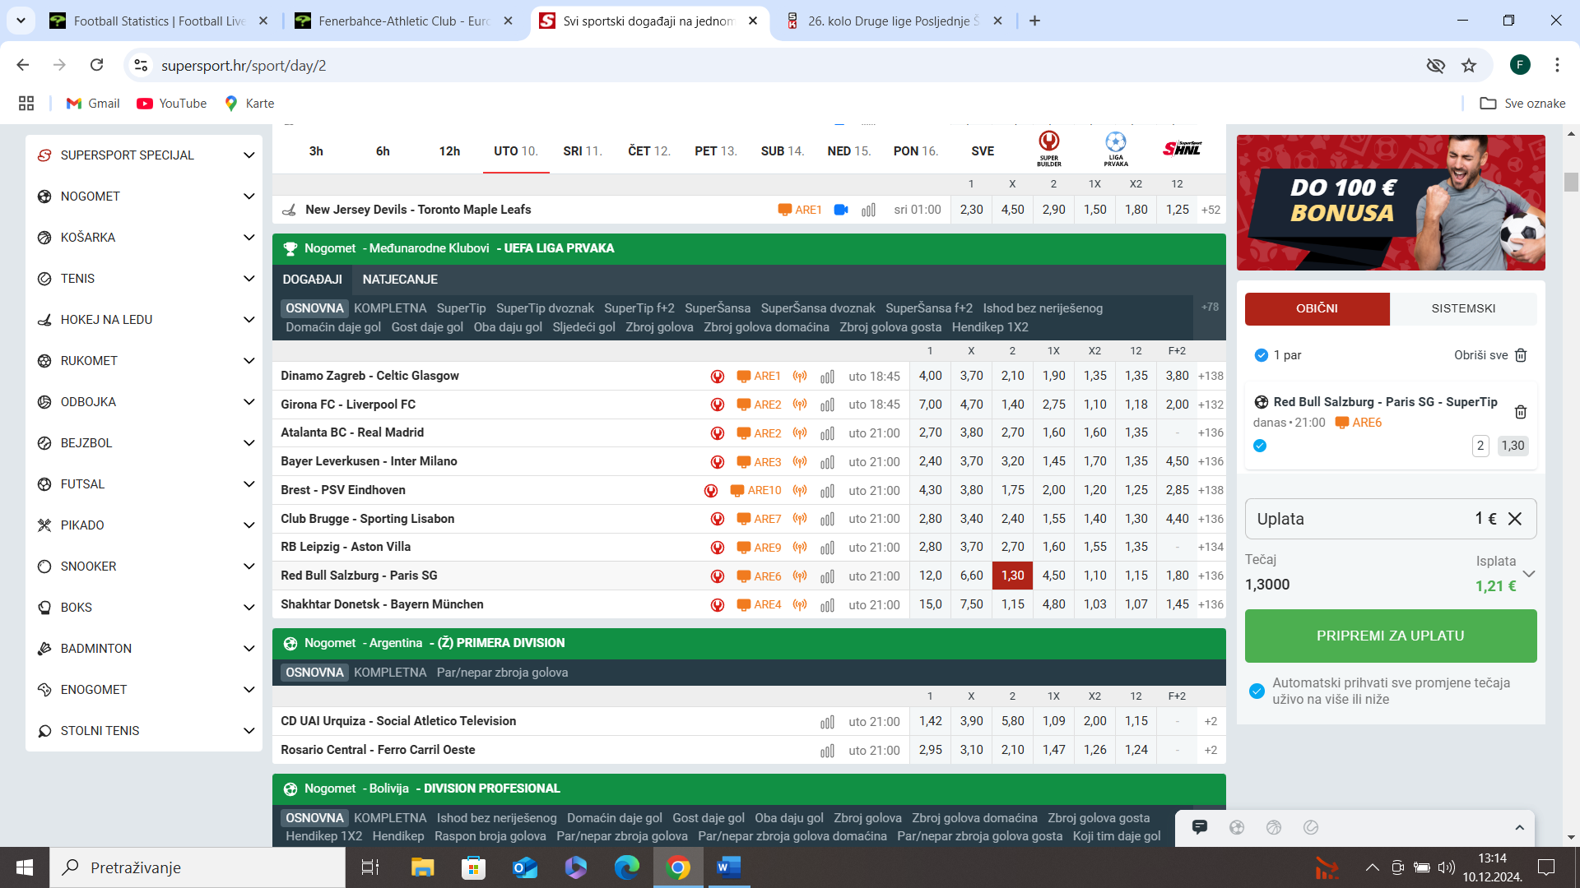Clear the Uplata amount with X

click(1514, 519)
